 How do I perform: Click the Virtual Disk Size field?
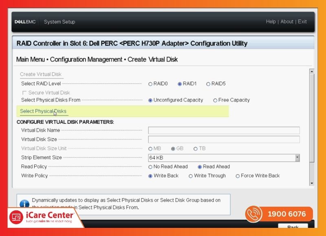224,140
